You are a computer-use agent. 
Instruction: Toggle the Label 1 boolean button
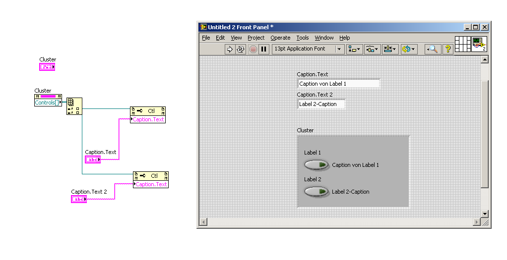(x=316, y=165)
